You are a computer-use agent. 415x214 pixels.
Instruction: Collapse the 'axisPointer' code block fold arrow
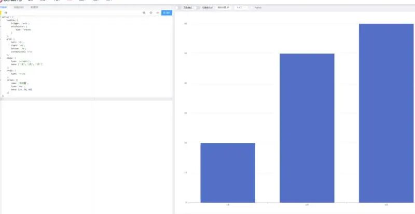coord(1,27)
